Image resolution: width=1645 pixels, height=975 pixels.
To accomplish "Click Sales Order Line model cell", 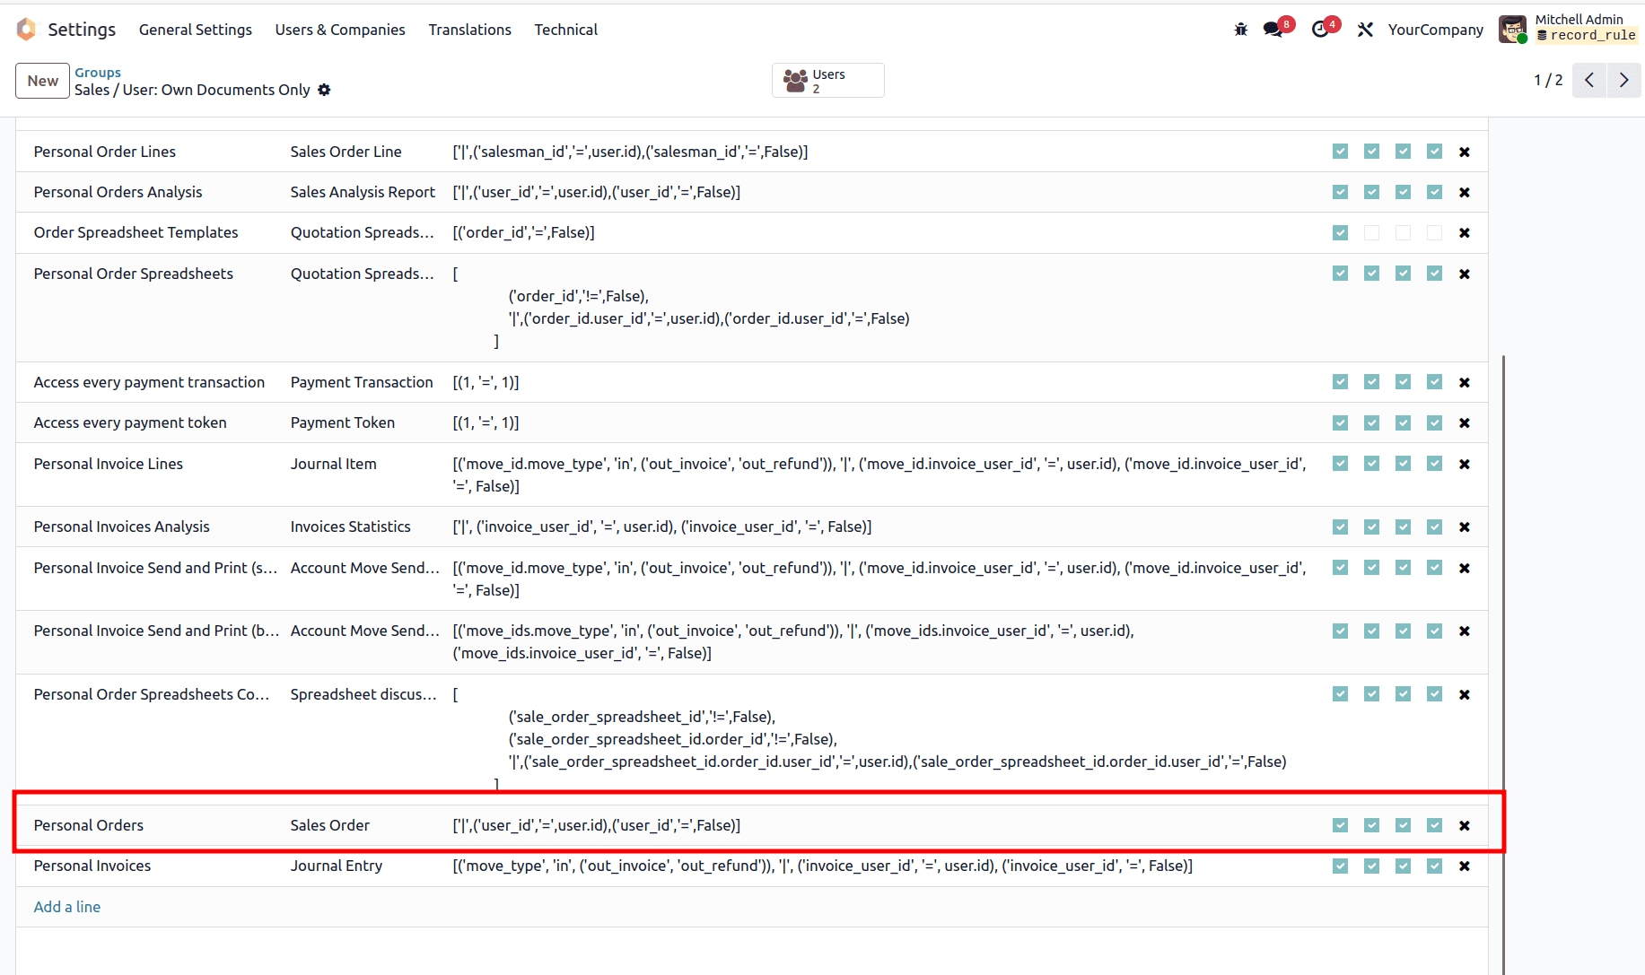I will pos(346,152).
